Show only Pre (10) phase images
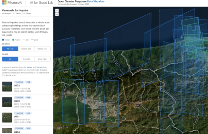The width and height of the screenshot is (208, 134). (26, 59)
